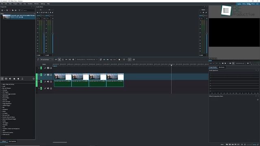Image resolution: width=260 pixels, height=146 pixels.
Task: Open the Project Bin tag panel icon
Action: [13, 11]
